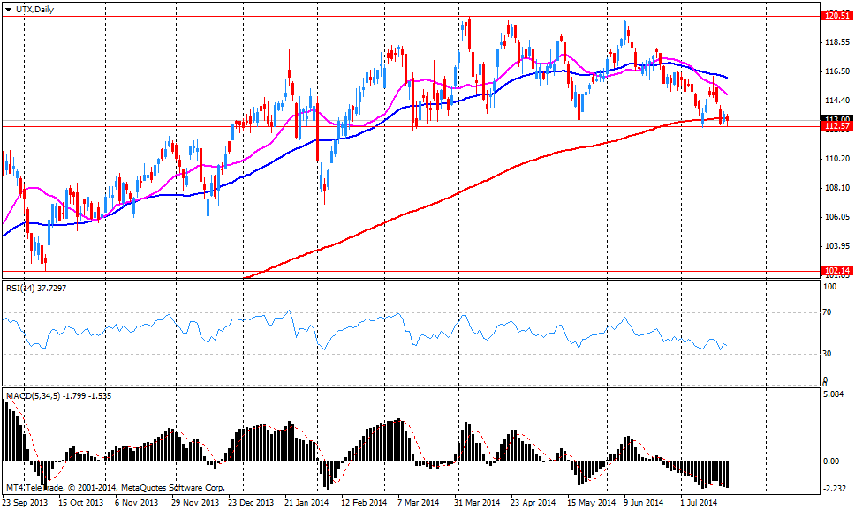Click the MACD 5.084 scale value
The image size is (855, 510).
tap(833, 394)
